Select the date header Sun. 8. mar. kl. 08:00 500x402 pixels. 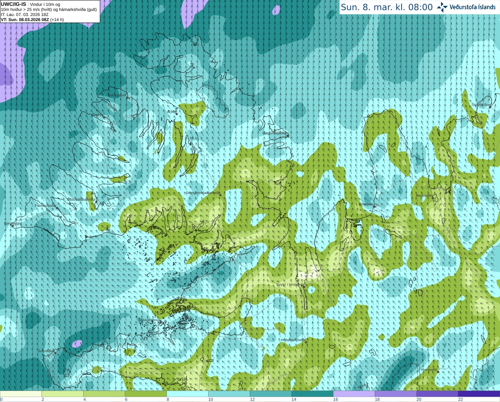tap(387, 7)
